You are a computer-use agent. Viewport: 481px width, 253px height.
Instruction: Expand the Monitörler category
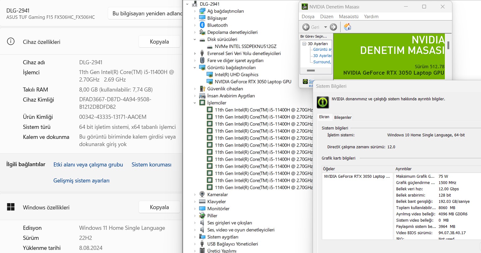click(x=195, y=209)
